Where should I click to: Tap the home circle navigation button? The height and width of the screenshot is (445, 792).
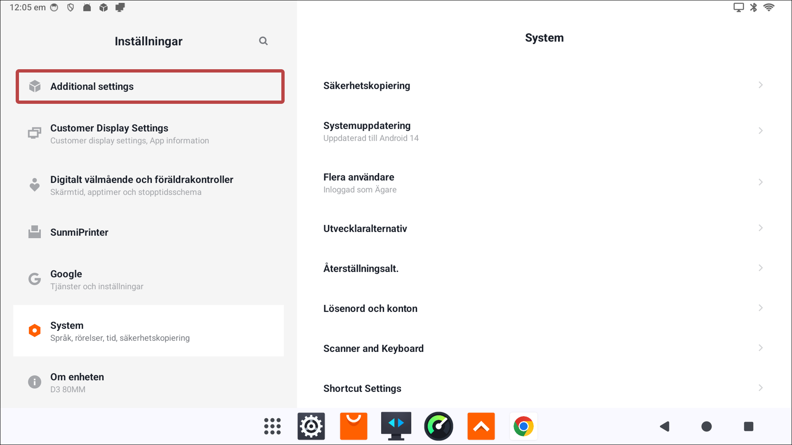pos(707,426)
